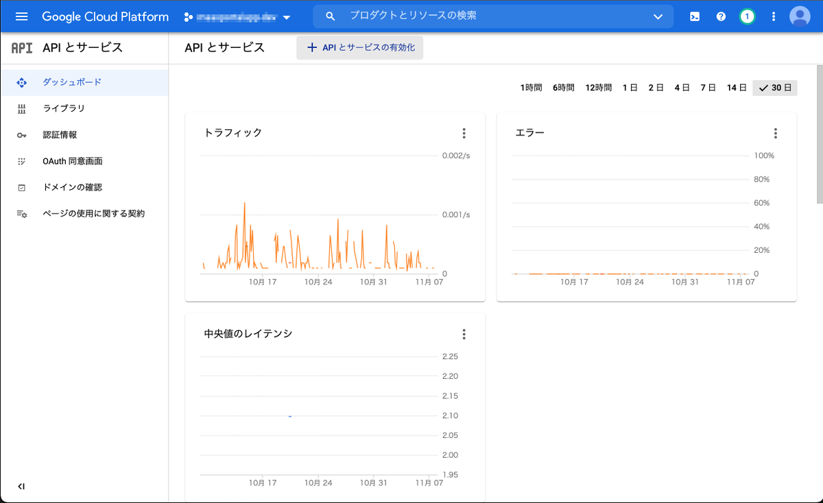The image size is (823, 503).
Task: Enable the 12時間 time range
Action: pyautogui.click(x=598, y=87)
